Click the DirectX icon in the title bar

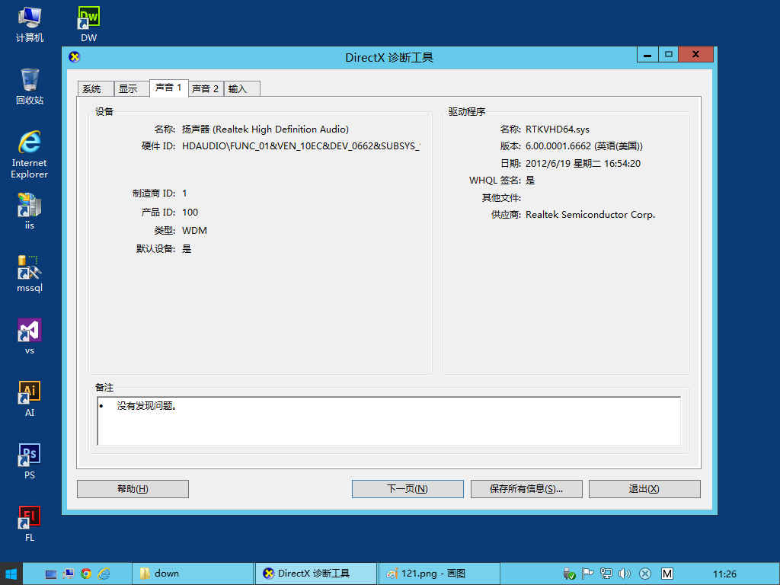click(x=75, y=57)
